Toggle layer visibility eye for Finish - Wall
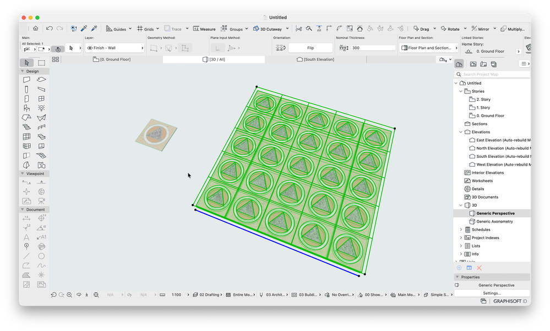This screenshot has width=550, height=331. (90, 48)
